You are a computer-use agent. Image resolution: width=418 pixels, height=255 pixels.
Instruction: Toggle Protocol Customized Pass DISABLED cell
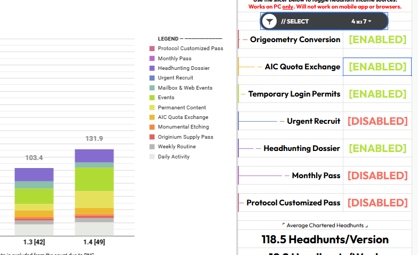coord(377,203)
